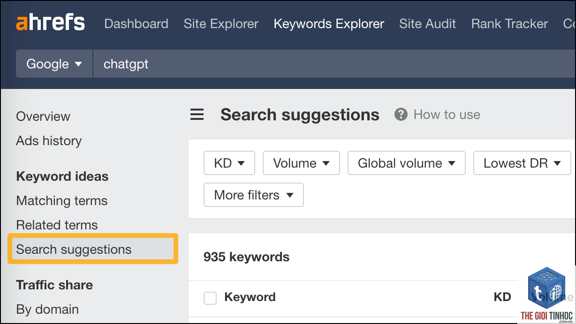The height and width of the screenshot is (324, 576).
Task: Click the How to use link
Action: coord(447,115)
